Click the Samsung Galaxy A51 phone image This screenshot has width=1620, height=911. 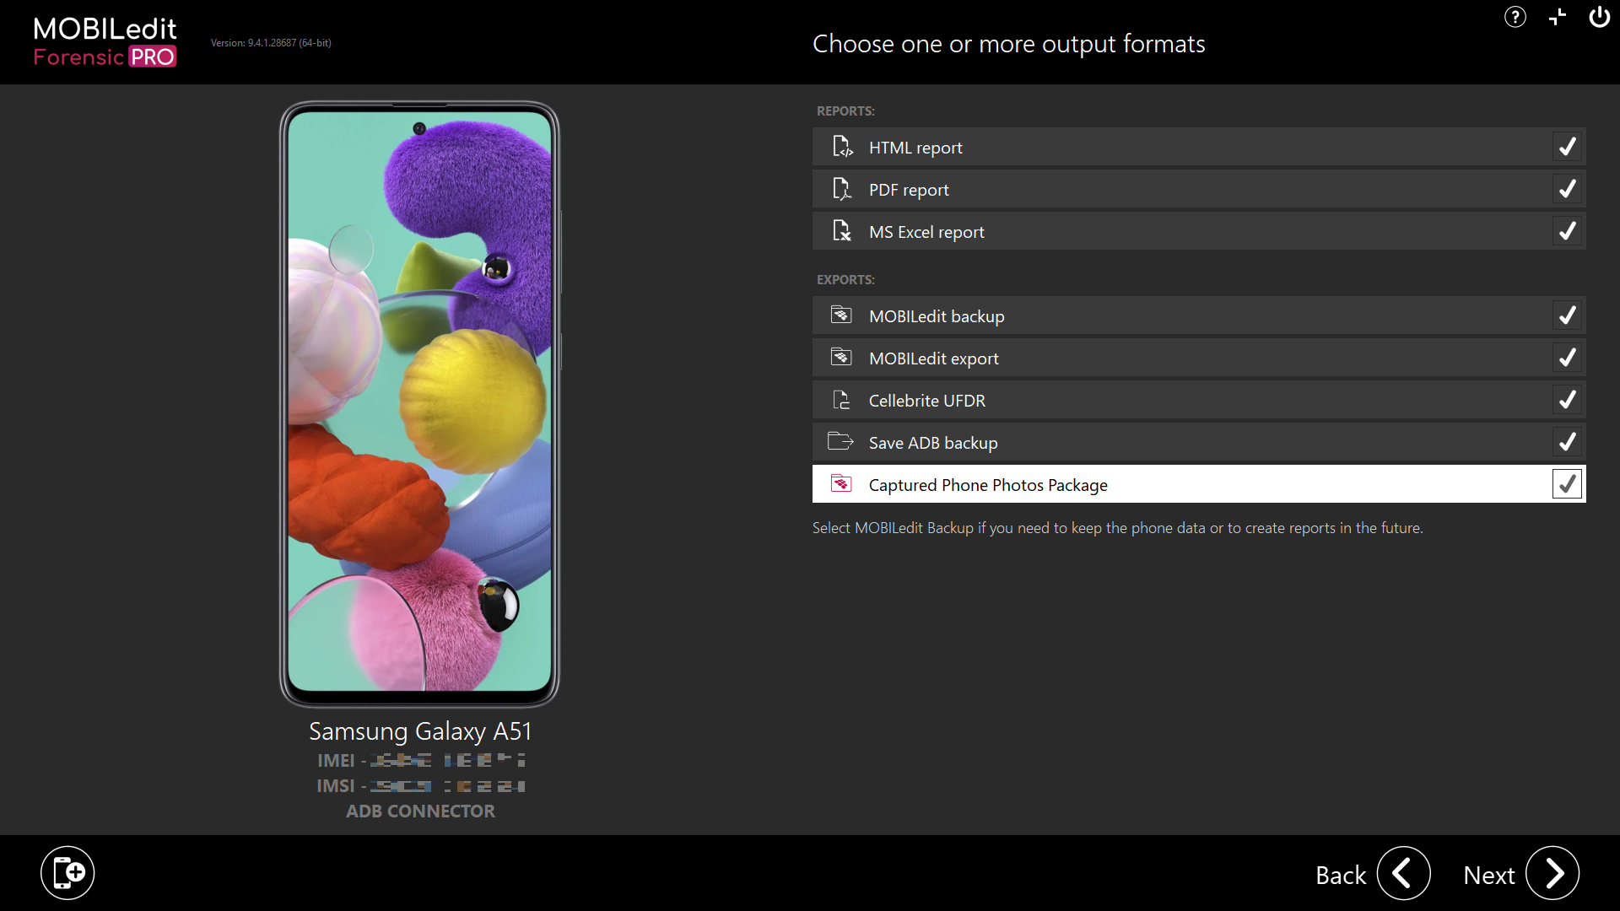point(419,403)
